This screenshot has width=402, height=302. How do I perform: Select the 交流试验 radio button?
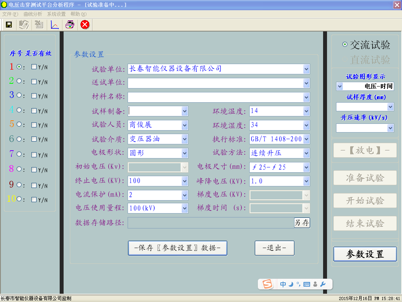[345, 44]
